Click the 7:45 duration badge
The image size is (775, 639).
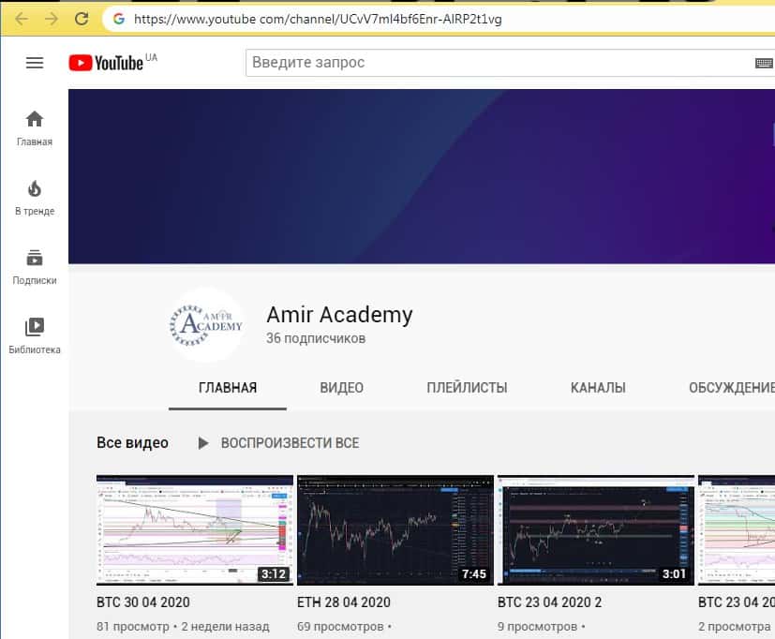pos(473,574)
